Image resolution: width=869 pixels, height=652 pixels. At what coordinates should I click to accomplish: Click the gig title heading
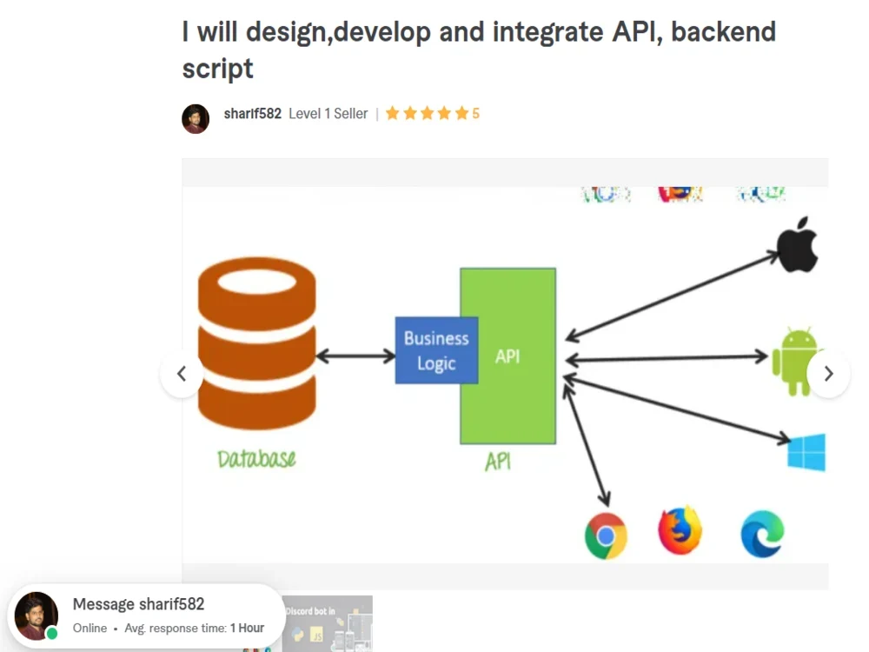[x=478, y=50]
